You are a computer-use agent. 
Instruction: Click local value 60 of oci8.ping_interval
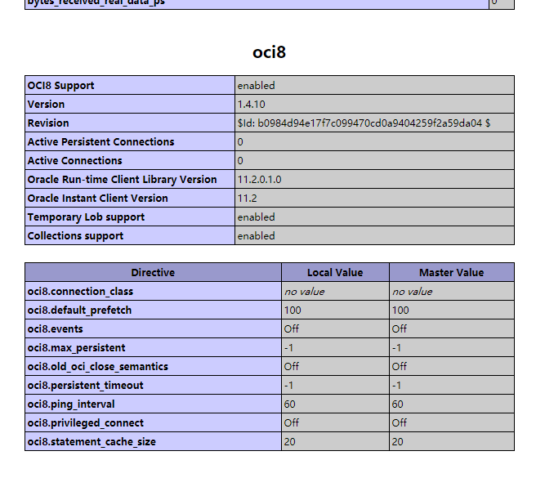tap(289, 404)
